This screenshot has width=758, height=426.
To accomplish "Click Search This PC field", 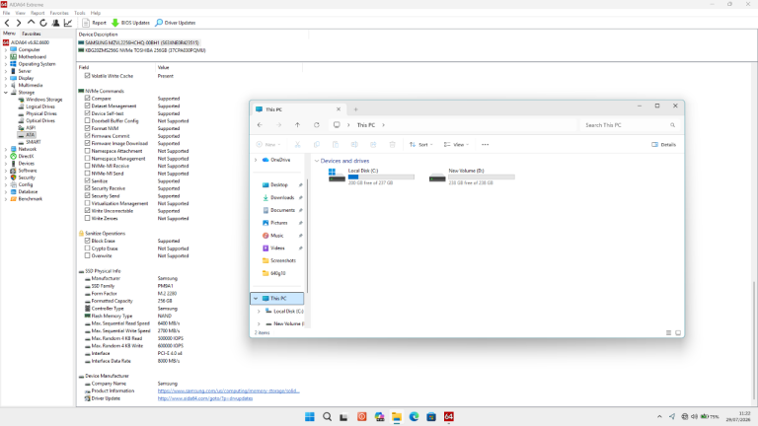I will 629,125.
